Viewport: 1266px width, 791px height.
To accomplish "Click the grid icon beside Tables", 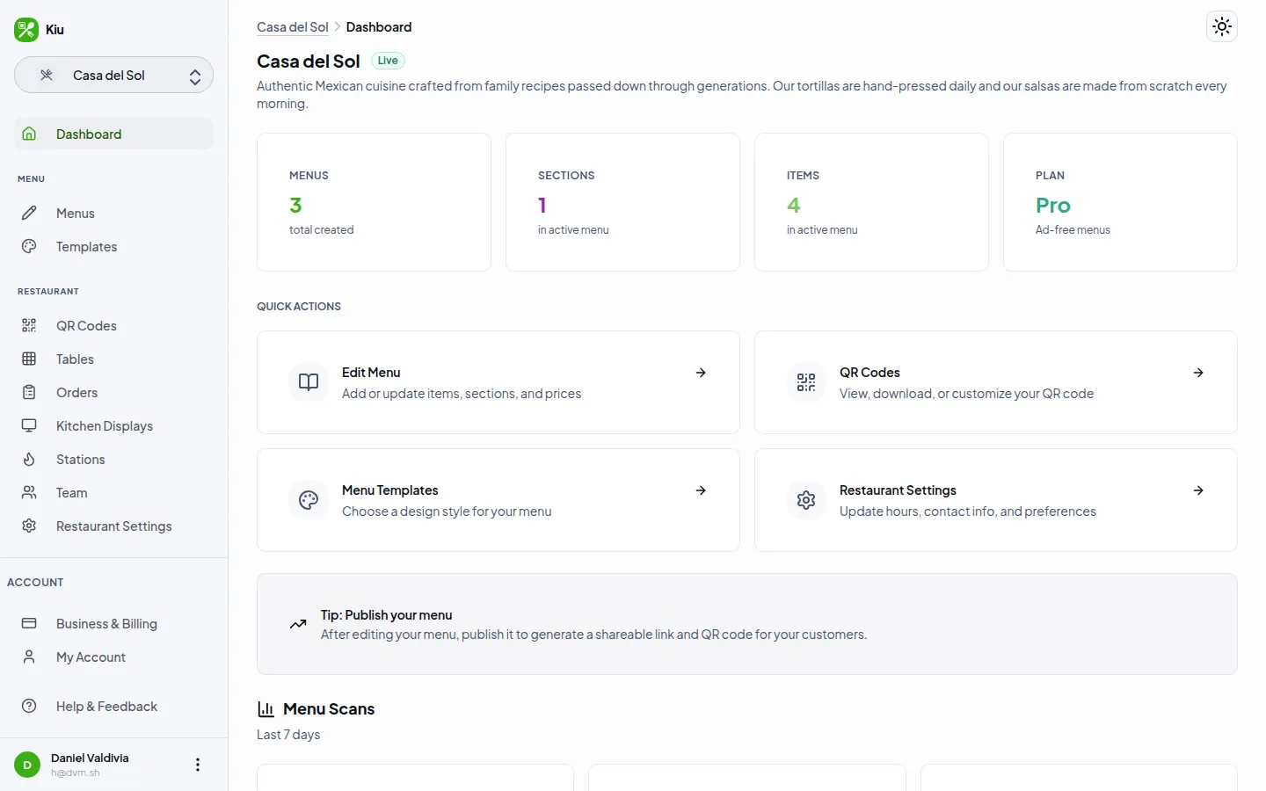I will 29,359.
